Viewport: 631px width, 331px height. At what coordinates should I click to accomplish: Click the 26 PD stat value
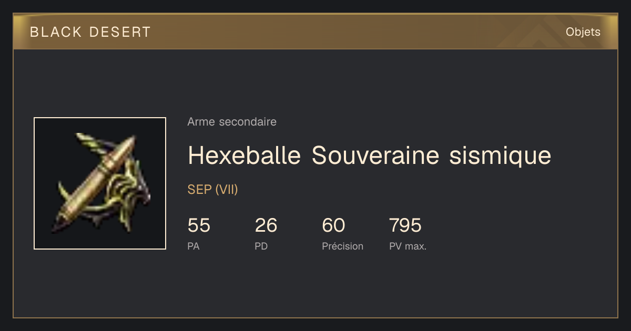[x=266, y=226]
